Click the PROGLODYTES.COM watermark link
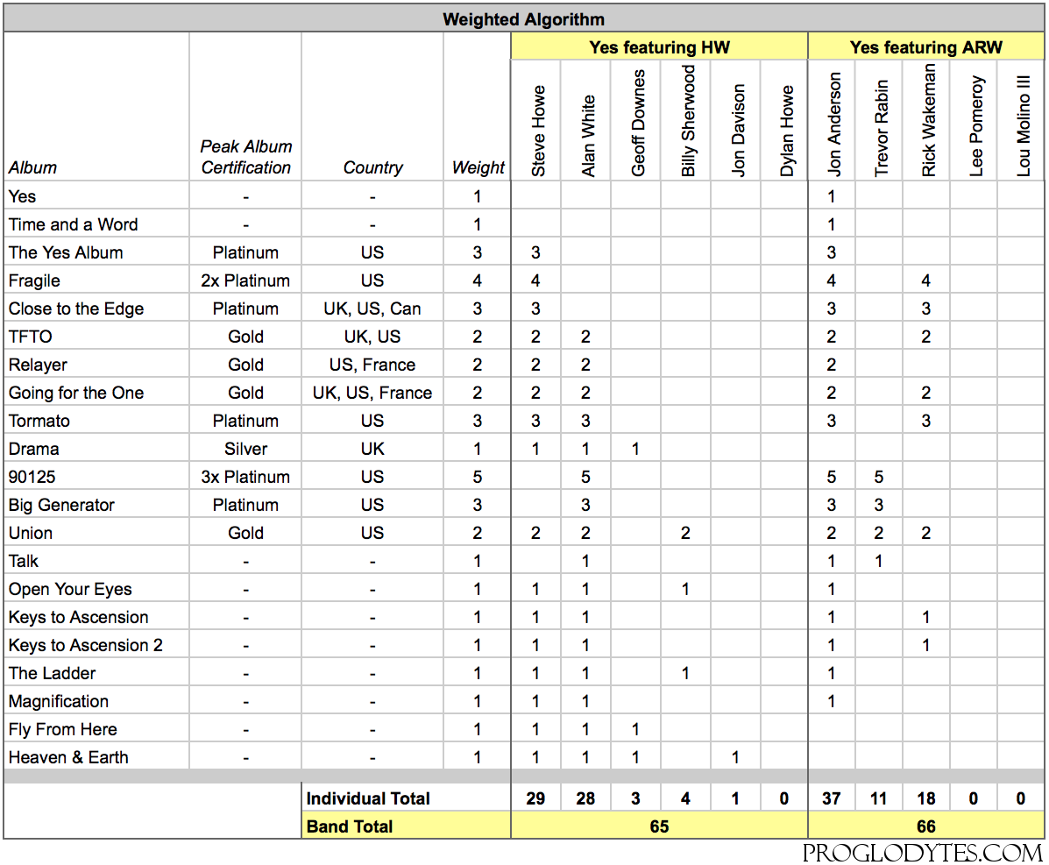This screenshot has width=1049, height=865. tap(922, 853)
